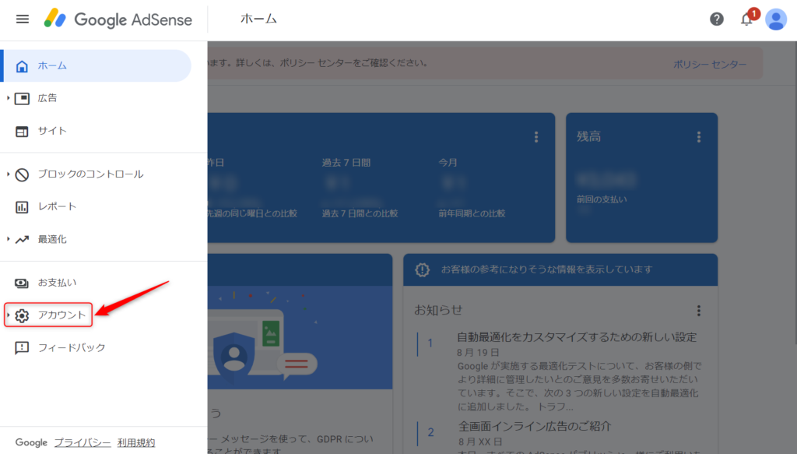Open more options on 残高 card
Viewport: 797px width, 454px height.
pyautogui.click(x=699, y=137)
